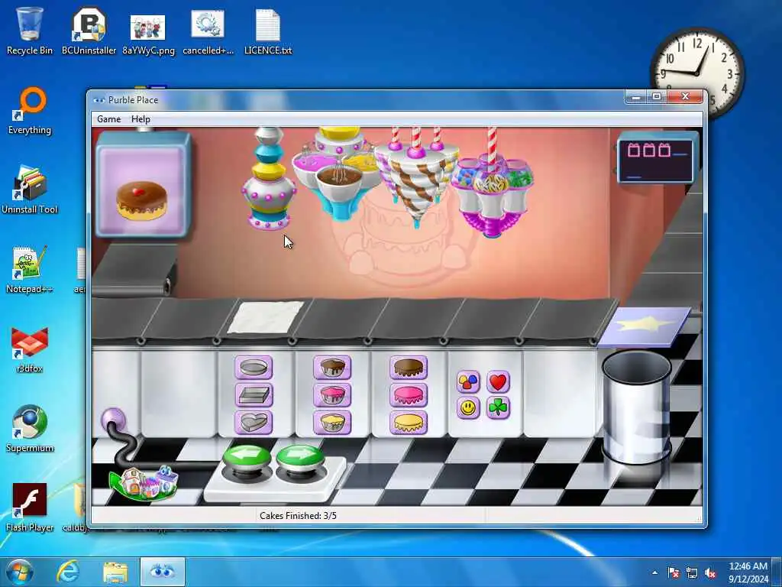The height and width of the screenshot is (587, 782).
Task: Click the star shipping tray
Action: tap(644, 326)
